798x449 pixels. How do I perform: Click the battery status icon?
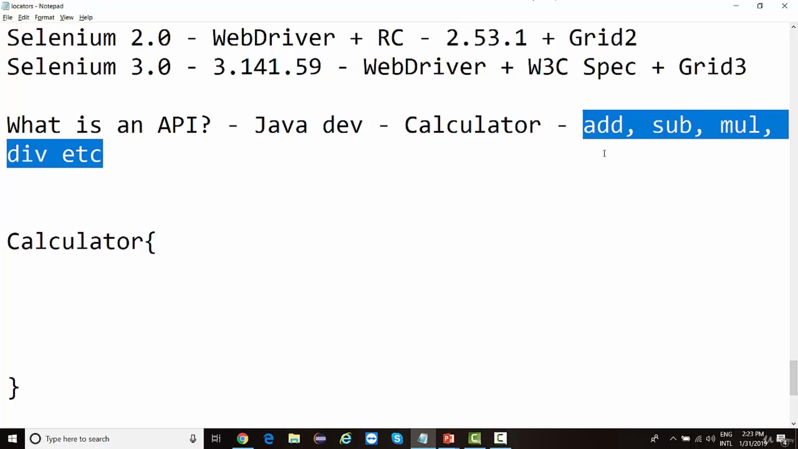tap(686, 439)
